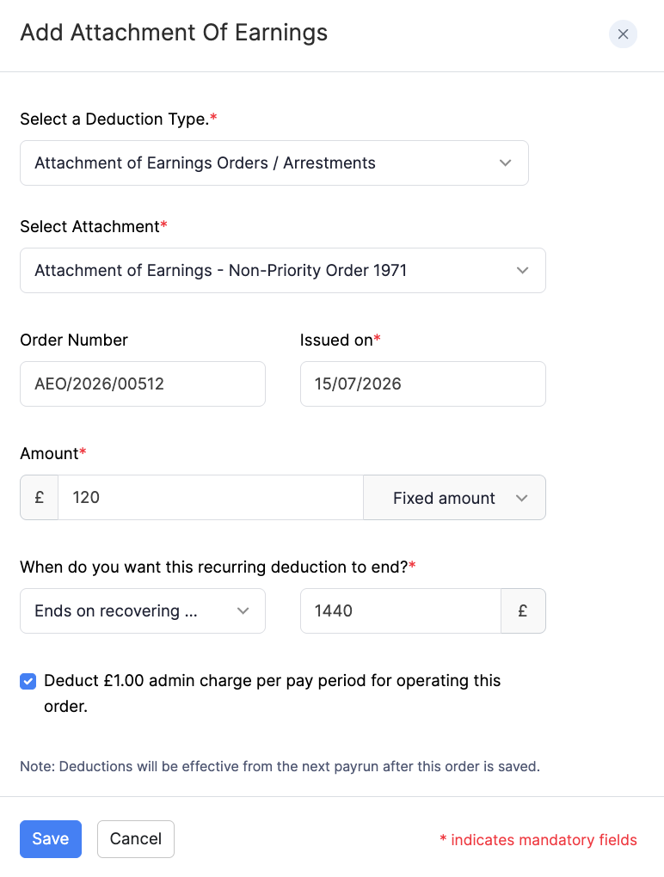Open the Select Attachment dropdown

point(282,270)
